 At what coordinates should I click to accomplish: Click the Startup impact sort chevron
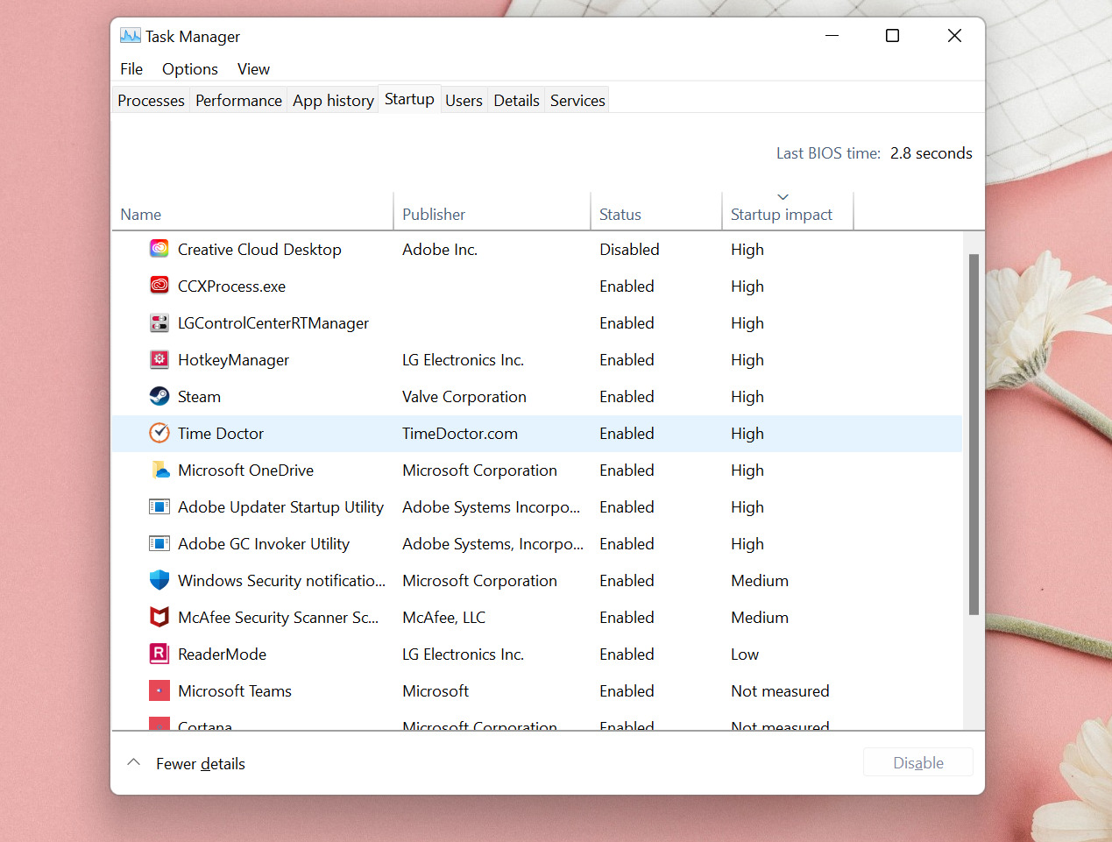point(783,197)
